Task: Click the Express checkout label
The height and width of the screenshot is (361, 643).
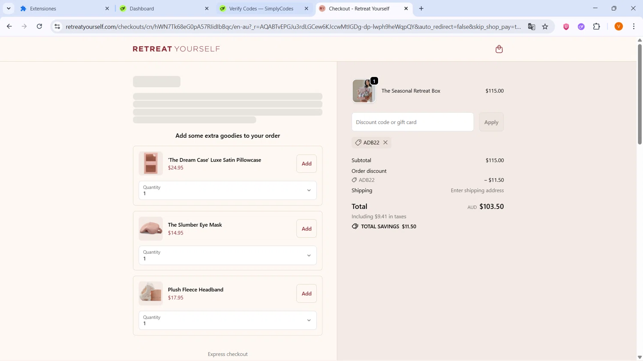Action: coord(228,354)
